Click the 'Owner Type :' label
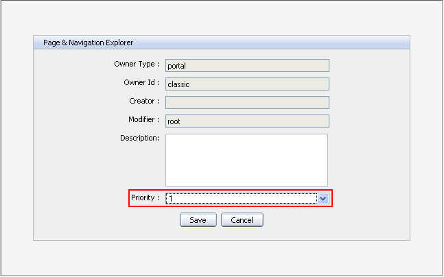The image size is (444, 277). pyautogui.click(x=137, y=64)
